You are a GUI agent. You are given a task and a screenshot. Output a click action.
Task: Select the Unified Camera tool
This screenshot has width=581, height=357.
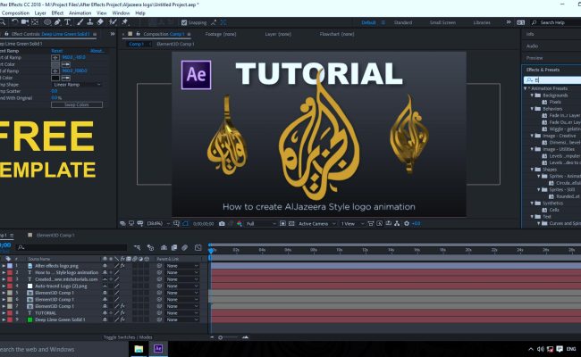(x=25, y=22)
